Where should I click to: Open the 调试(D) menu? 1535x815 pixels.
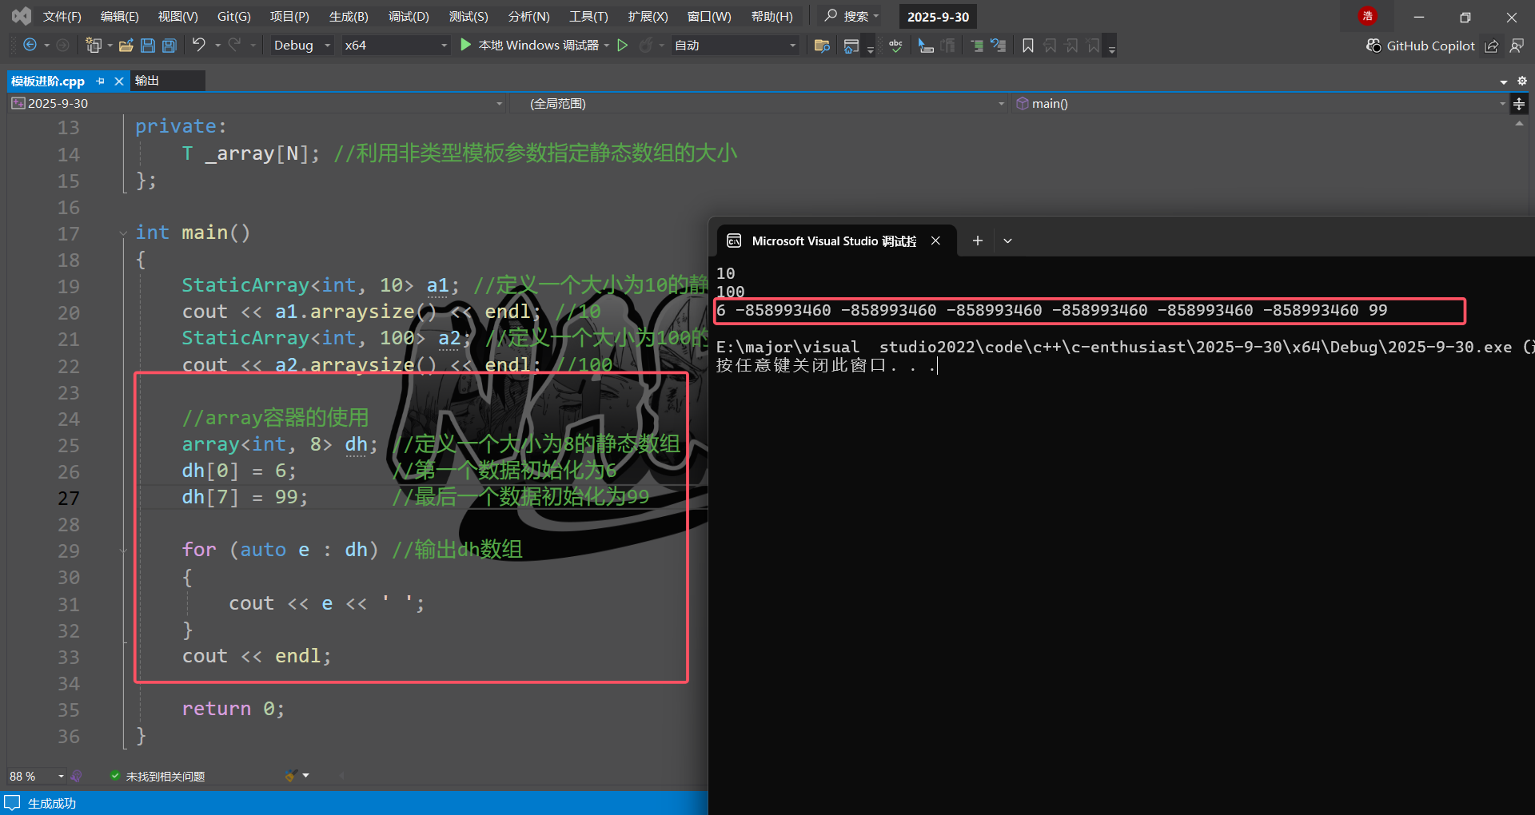pos(409,16)
